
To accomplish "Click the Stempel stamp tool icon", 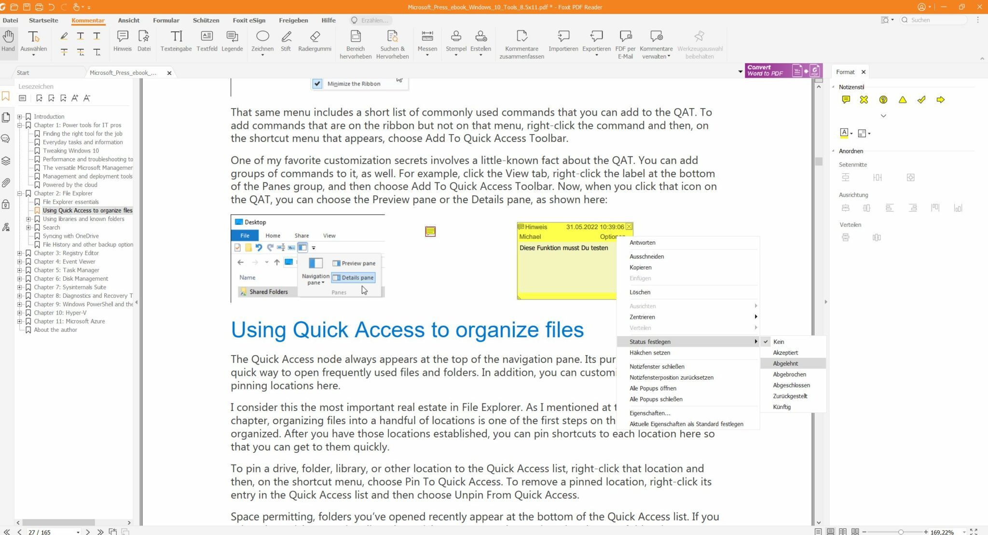I will click(x=456, y=37).
